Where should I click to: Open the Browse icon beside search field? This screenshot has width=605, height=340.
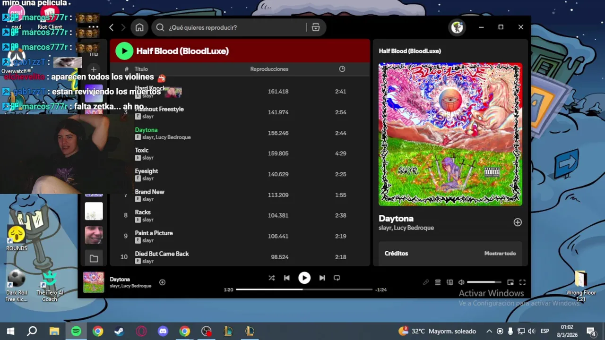316,27
